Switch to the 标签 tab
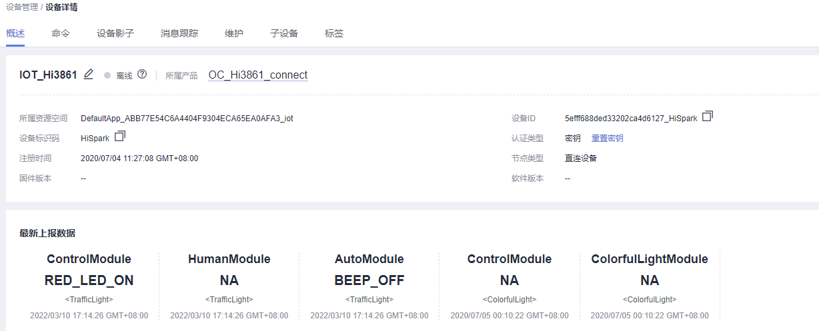 pos(334,33)
